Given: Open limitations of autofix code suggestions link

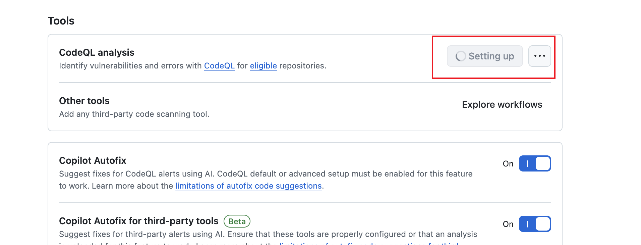Looking at the screenshot, I should click(248, 186).
